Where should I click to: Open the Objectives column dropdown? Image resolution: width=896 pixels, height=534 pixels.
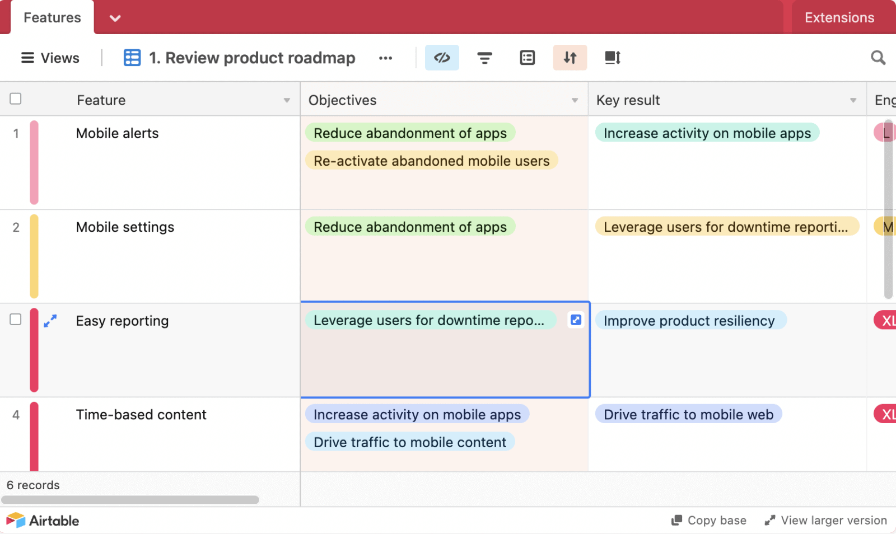click(x=575, y=100)
